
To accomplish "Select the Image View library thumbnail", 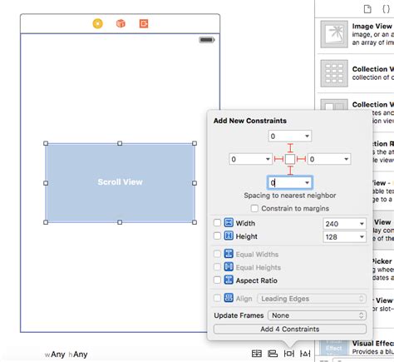I will 334,34.
